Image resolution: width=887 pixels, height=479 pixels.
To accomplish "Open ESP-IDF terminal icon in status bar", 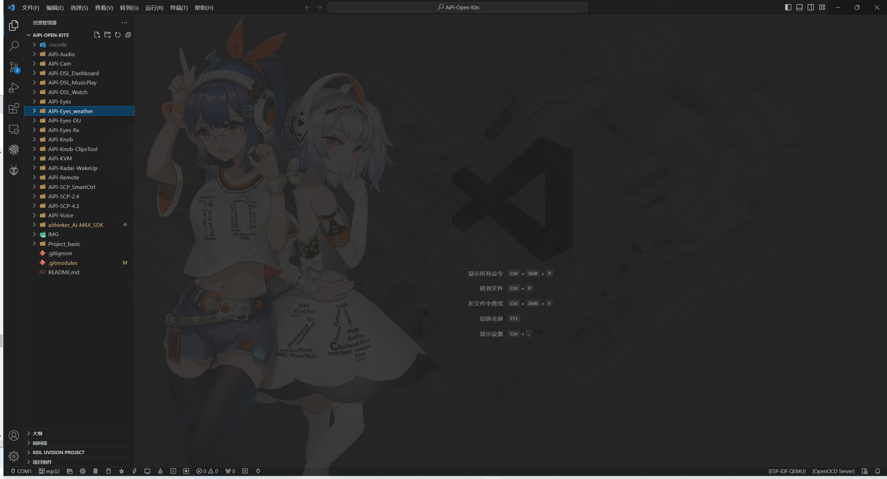I will (x=173, y=471).
